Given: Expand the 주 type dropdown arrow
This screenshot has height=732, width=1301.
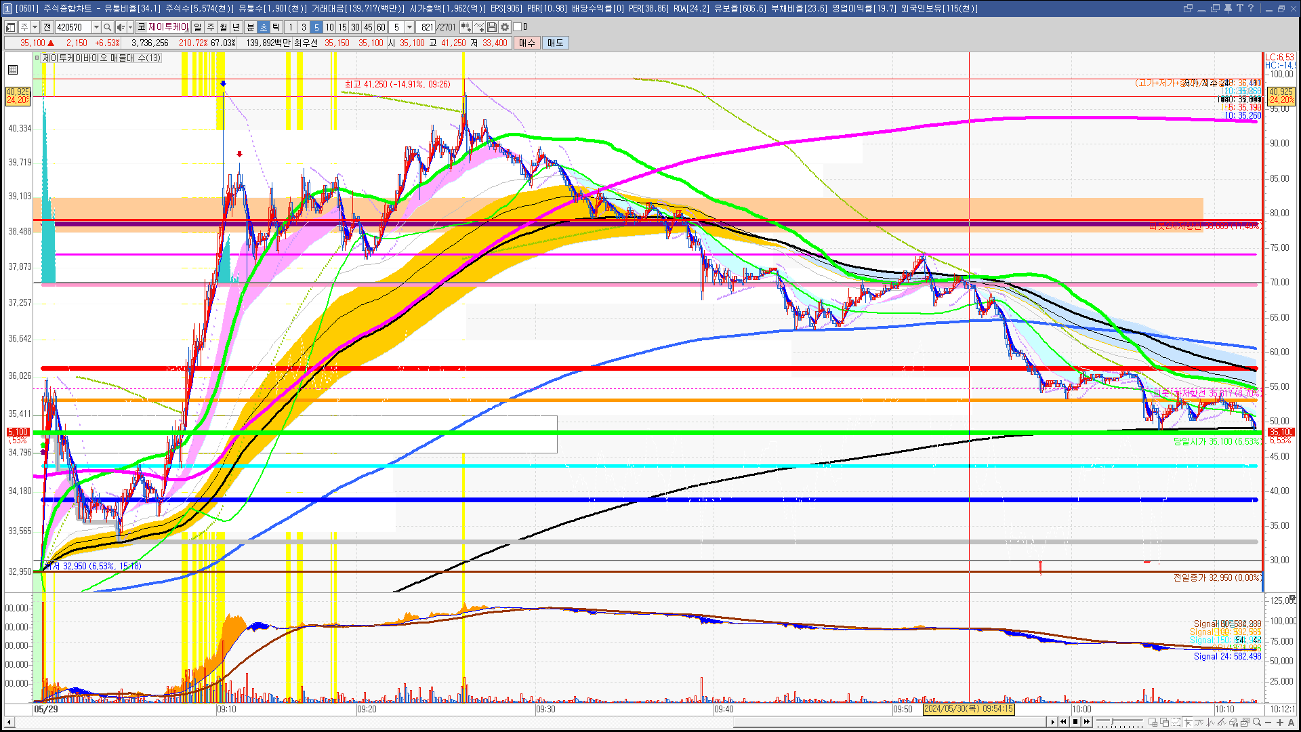Looking at the screenshot, I should [x=35, y=27].
